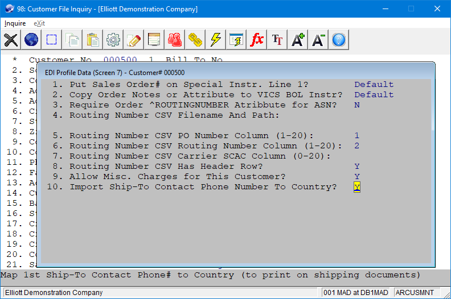
Task: Click the lightning bolt events icon
Action: click(x=215, y=40)
